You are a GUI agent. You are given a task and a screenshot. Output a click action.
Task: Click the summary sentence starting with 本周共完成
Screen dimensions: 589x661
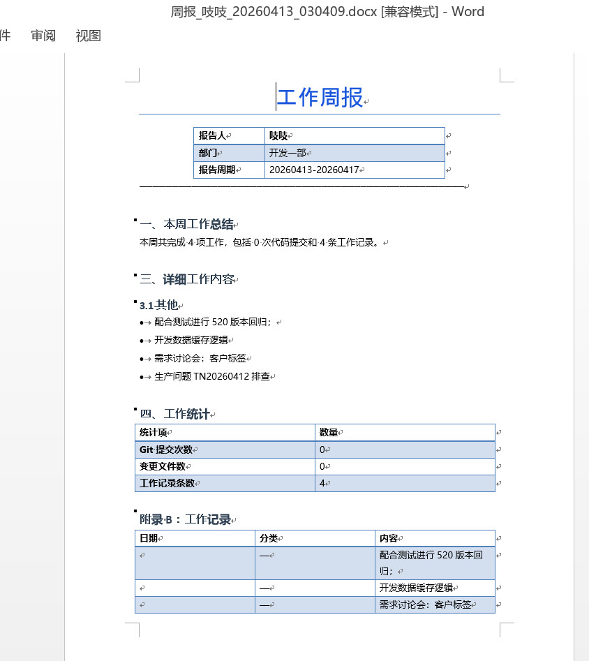[x=260, y=243]
